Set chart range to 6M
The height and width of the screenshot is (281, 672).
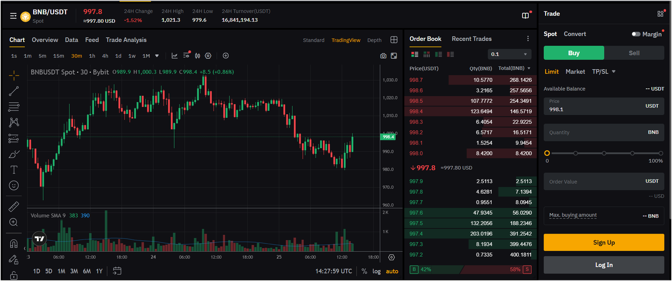[87, 271]
